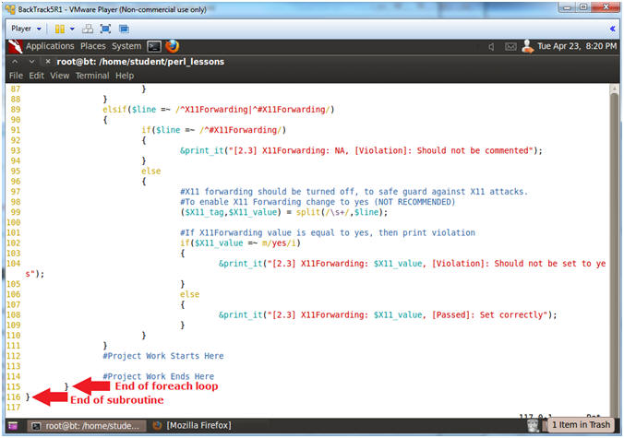Close the VMware Player window

click(x=606, y=6)
